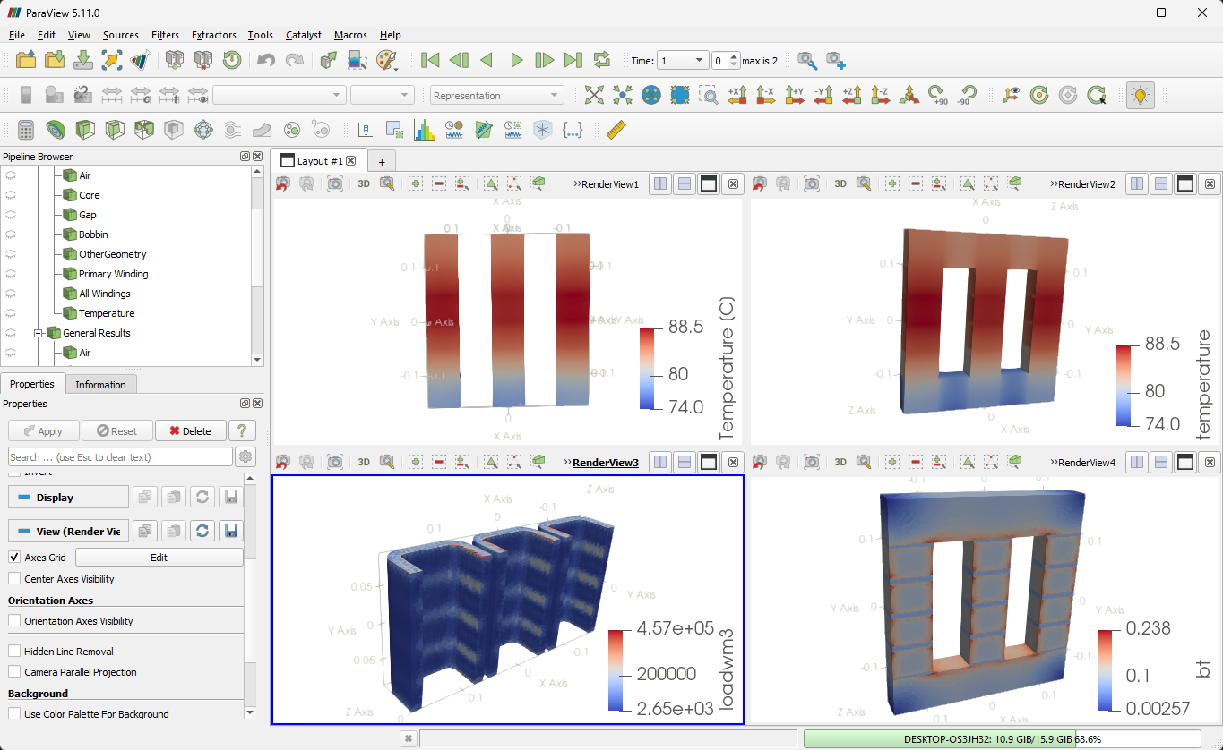Collapse the View (Render View) section
The image size is (1223, 750).
tap(68, 532)
